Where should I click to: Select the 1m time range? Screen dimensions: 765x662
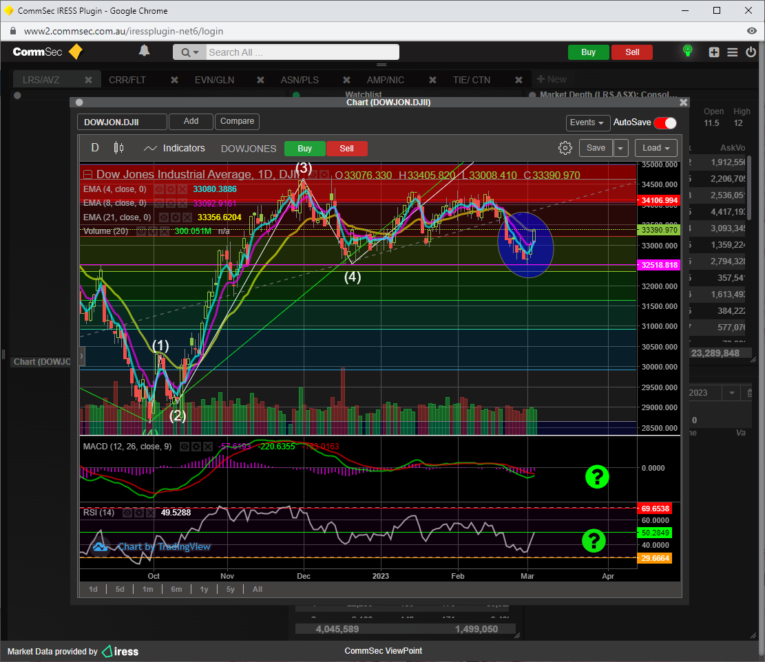pyautogui.click(x=147, y=589)
